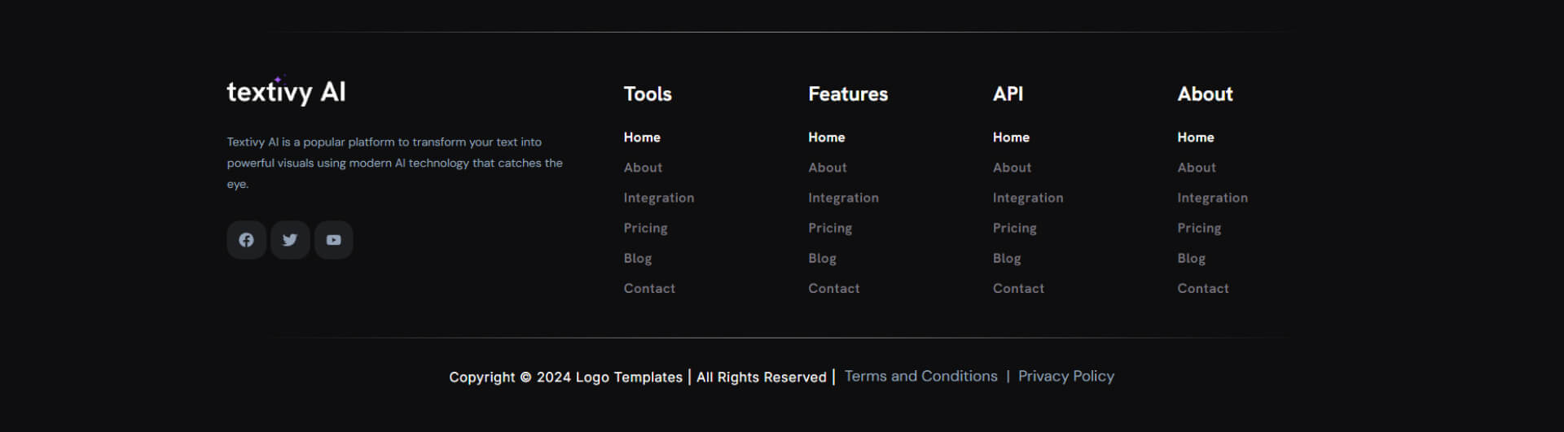Go to Pricing under Features column
Viewport: 1564px width, 432px height.
click(830, 229)
